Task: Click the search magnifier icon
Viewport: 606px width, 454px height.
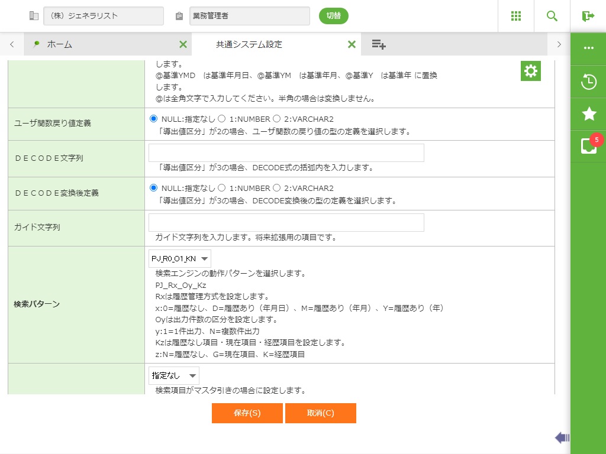Action: (x=552, y=16)
